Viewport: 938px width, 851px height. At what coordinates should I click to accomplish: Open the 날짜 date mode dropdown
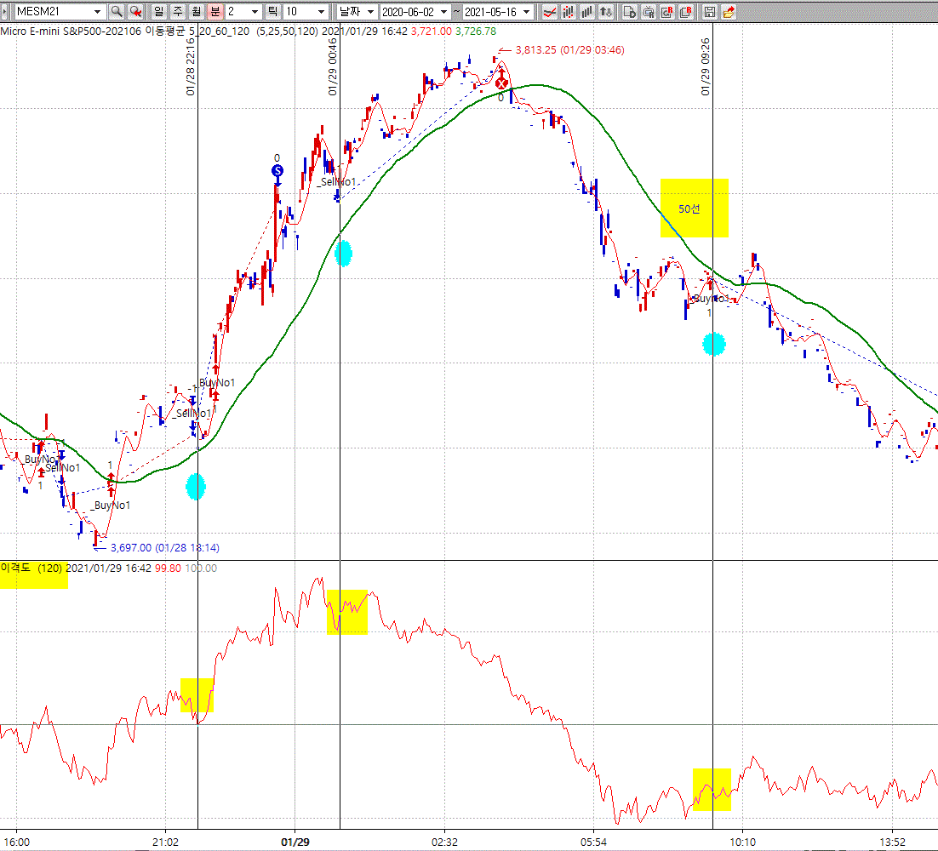click(x=369, y=12)
